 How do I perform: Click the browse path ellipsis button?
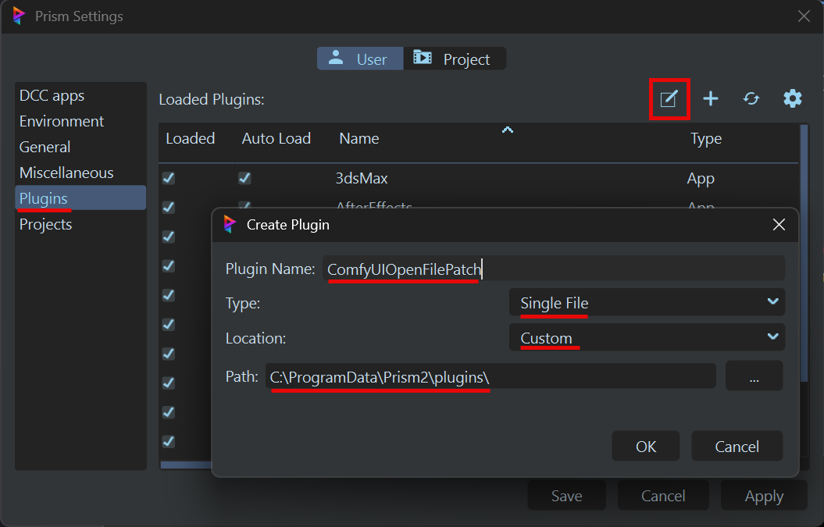[x=754, y=376]
